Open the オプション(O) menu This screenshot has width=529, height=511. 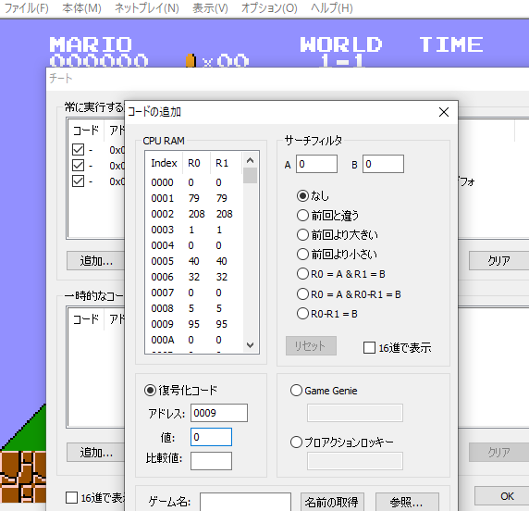coord(269,8)
